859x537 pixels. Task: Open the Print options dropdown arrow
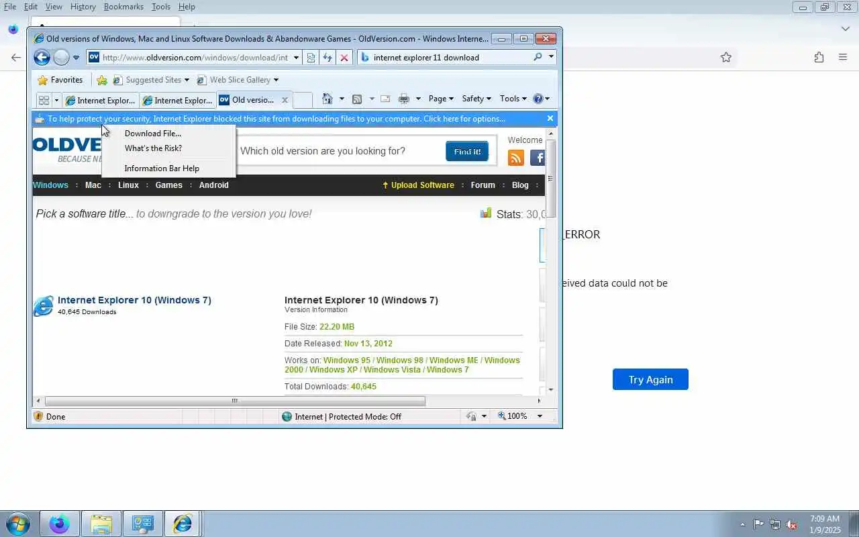point(417,99)
